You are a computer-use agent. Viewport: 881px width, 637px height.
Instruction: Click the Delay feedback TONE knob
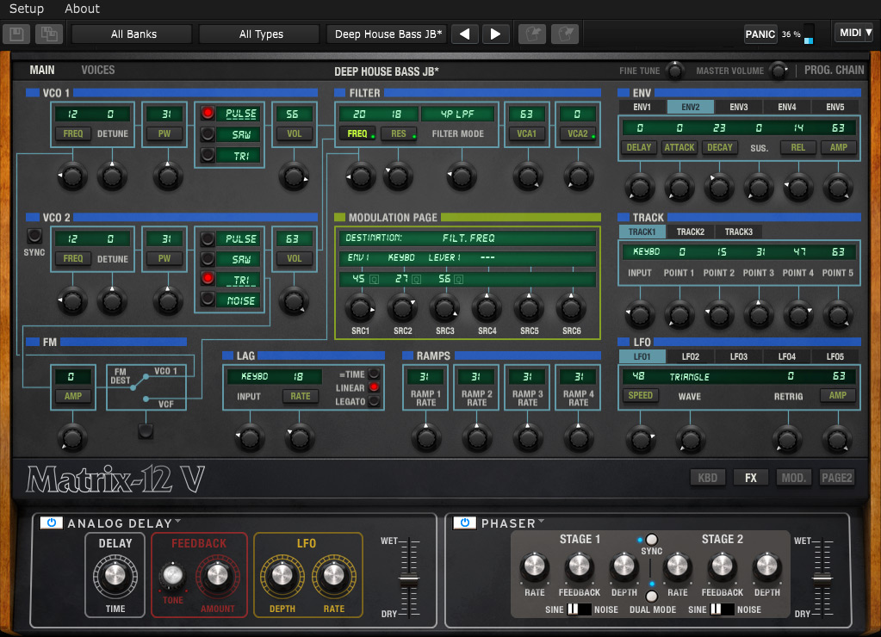(172, 575)
